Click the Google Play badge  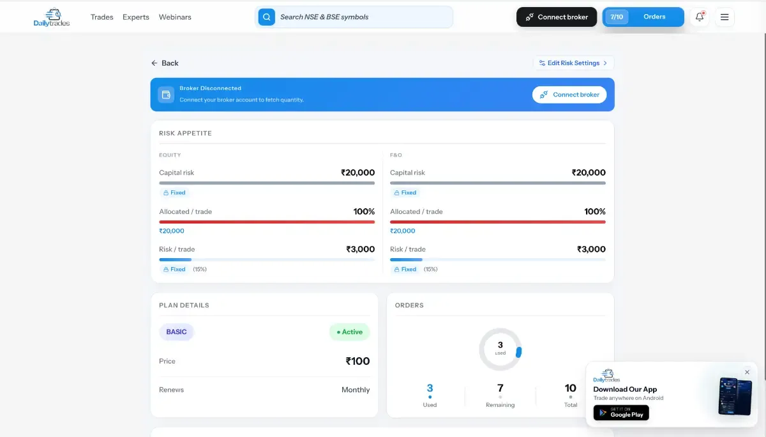(x=621, y=413)
